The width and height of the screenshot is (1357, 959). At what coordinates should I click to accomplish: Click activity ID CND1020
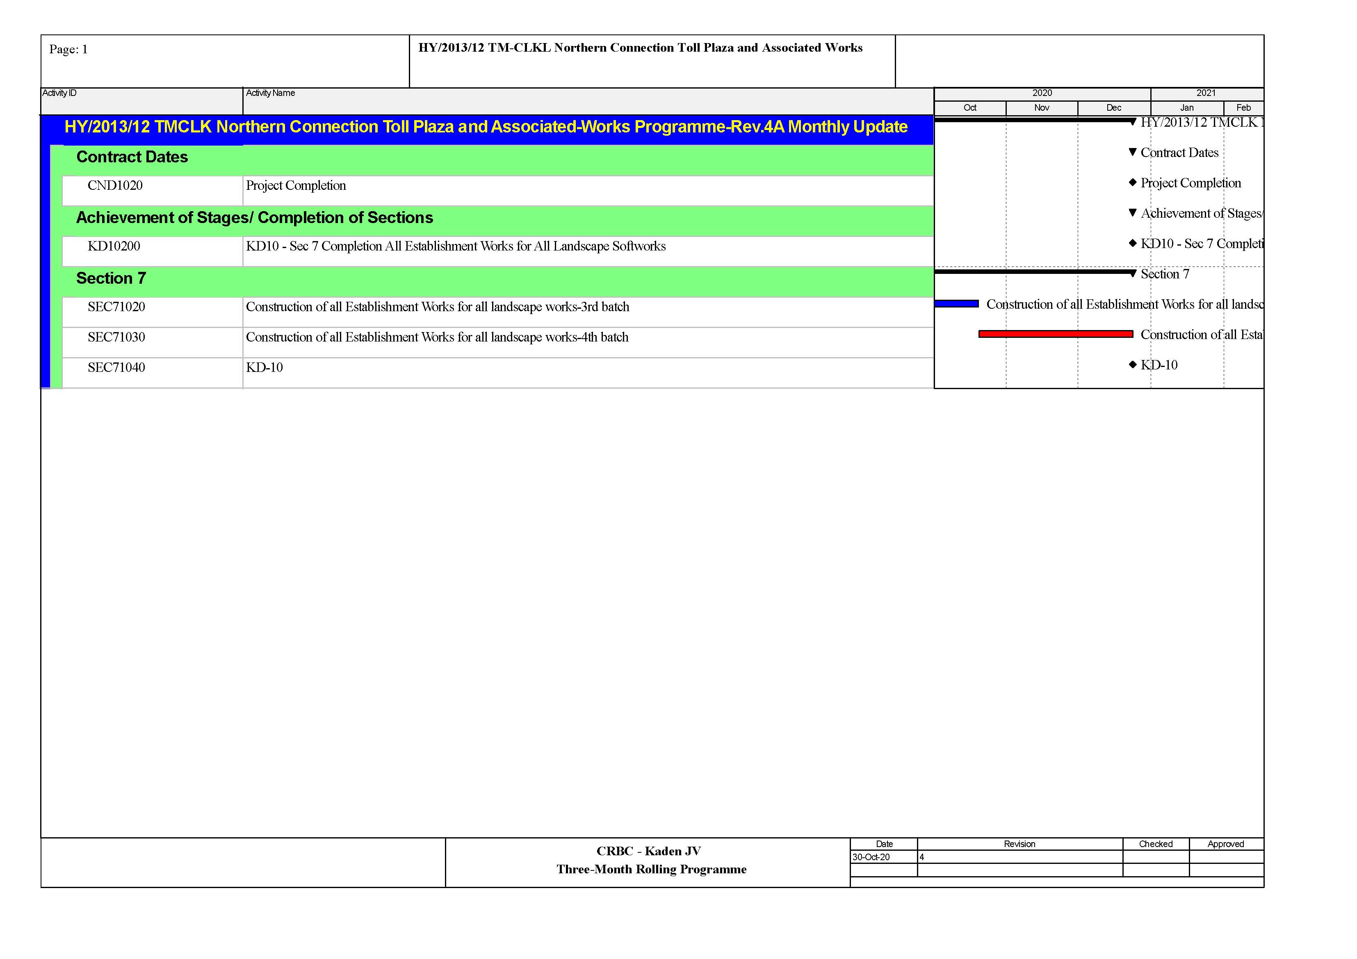click(x=115, y=185)
